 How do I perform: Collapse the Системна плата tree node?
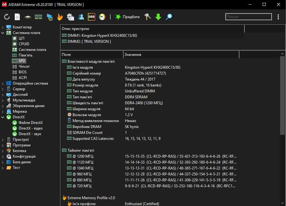pos(2,33)
